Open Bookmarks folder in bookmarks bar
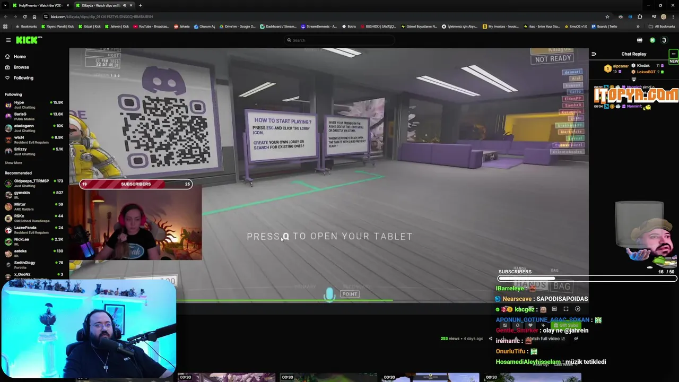The image size is (679, 382). [x=27, y=27]
